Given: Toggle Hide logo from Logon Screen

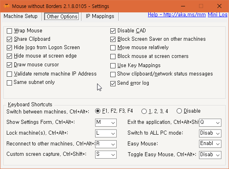Looking at the screenshot, I should (x=9, y=48).
